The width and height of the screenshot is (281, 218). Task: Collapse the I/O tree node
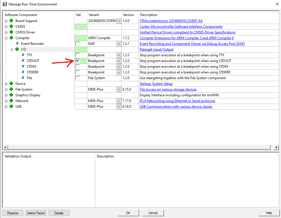point(12,50)
